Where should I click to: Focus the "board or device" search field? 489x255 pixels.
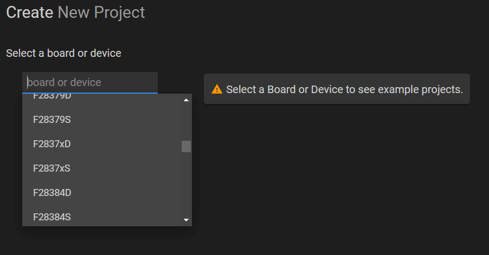(90, 82)
